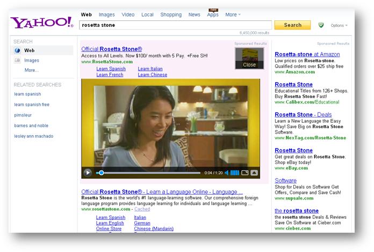Open the rosetta stone Cieber link
Screen dimensions: 374x252
pyautogui.click(x=297, y=211)
